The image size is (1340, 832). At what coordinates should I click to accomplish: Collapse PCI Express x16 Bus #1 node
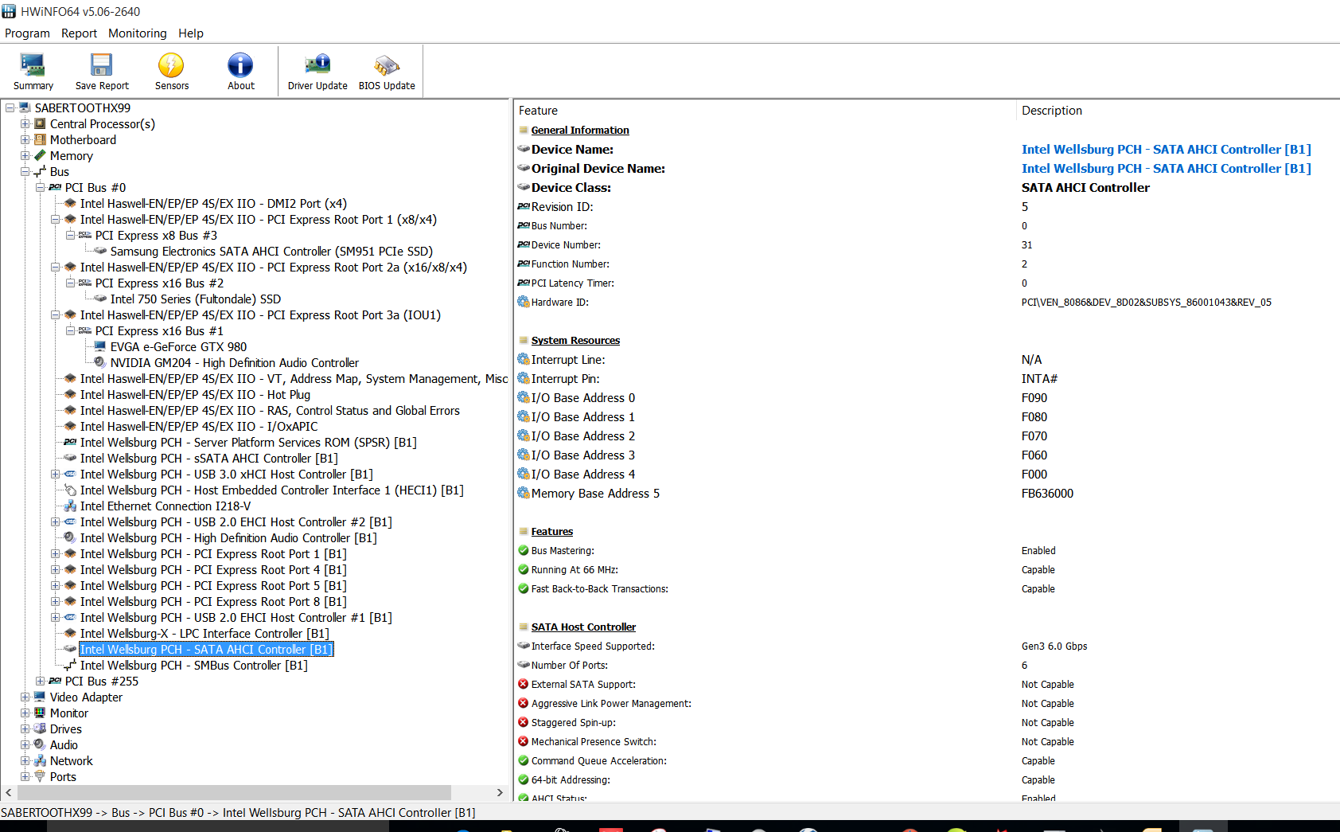click(71, 330)
